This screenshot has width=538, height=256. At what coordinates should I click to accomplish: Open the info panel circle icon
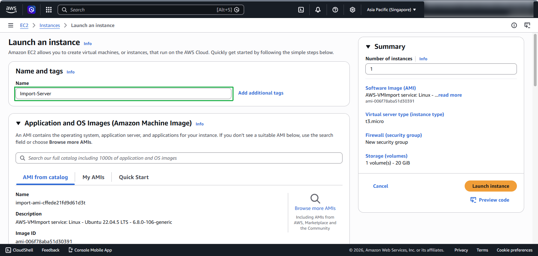click(514, 25)
